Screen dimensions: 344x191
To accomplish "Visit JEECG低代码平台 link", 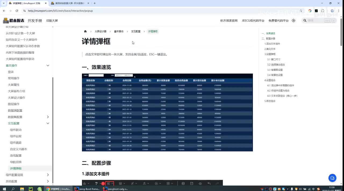I will coord(253,21).
